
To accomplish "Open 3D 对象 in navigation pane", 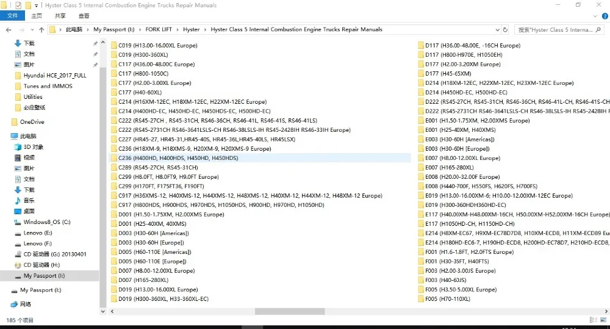I will click(x=33, y=146).
